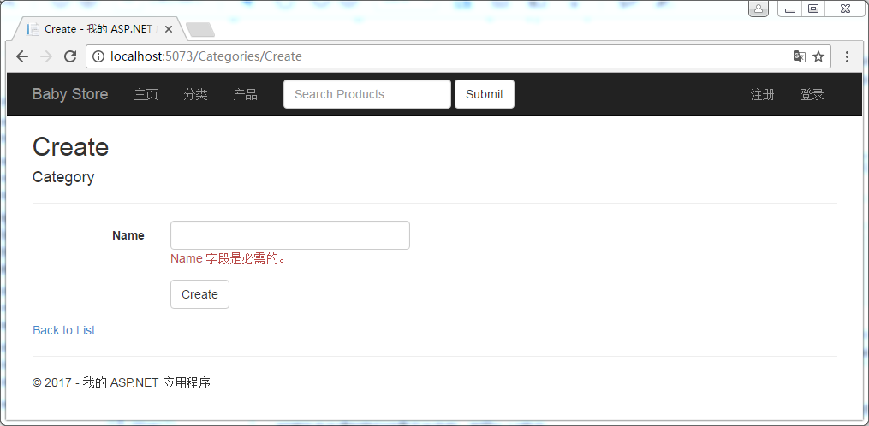Open the 产品 navbar item
This screenshot has height=426, width=869.
[x=245, y=95]
